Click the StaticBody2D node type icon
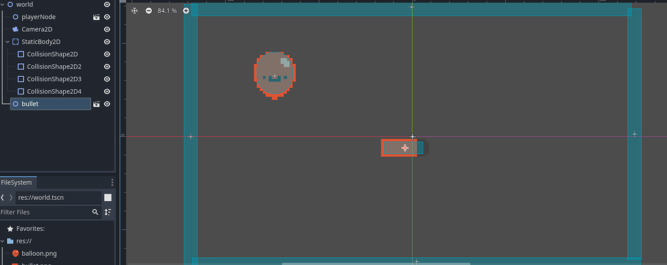The width and height of the screenshot is (667, 265). pos(16,42)
